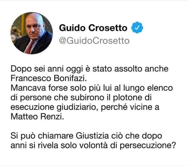Click the line starting 'Dopo sei anni oggi'
Image resolution: width=188 pixels, height=166 pixels.
coord(89,69)
